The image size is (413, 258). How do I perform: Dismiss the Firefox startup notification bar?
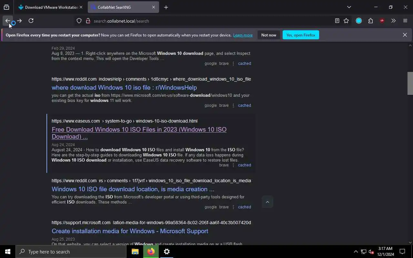pyautogui.click(x=405, y=35)
